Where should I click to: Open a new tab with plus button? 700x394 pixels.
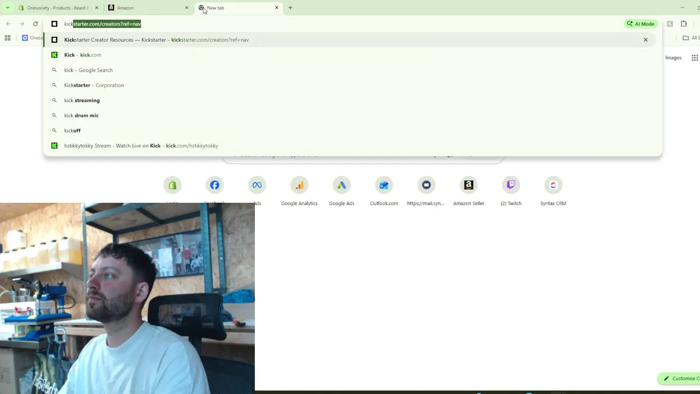tap(290, 8)
